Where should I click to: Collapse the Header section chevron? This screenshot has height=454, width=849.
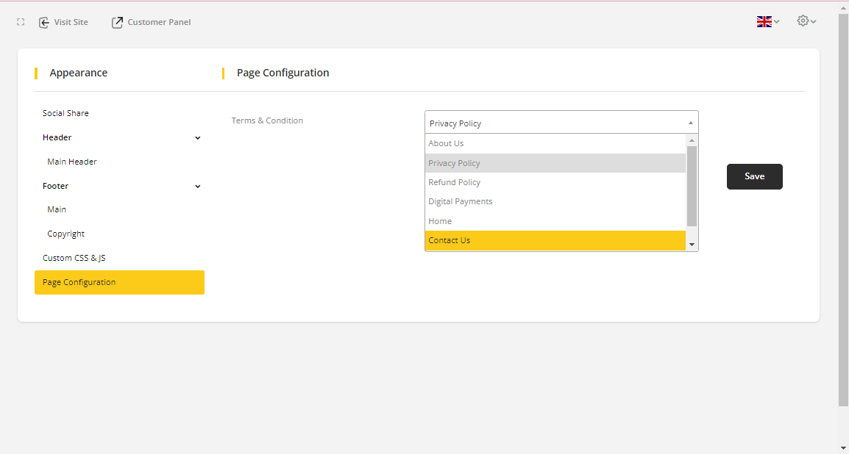197,138
